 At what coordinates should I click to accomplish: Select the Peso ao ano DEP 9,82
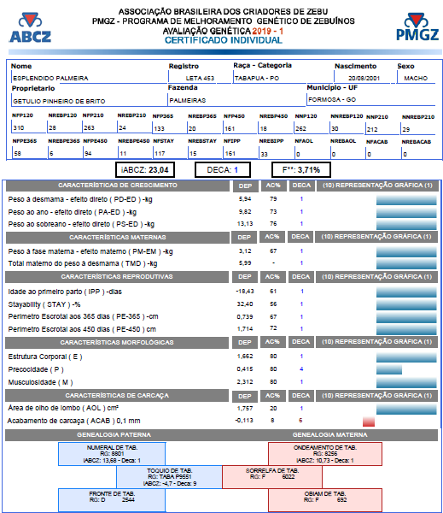pos(245,212)
